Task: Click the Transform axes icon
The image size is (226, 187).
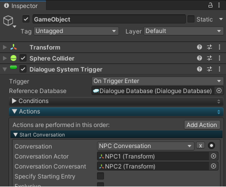Action: (13, 47)
